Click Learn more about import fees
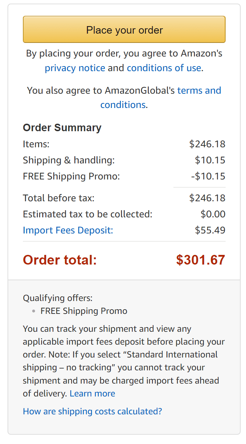Viewport: 246px width, 444px height. pyautogui.click(x=92, y=394)
